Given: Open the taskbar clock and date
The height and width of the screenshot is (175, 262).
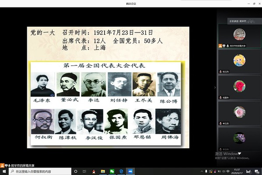Looking at the screenshot, I should 237,171.
